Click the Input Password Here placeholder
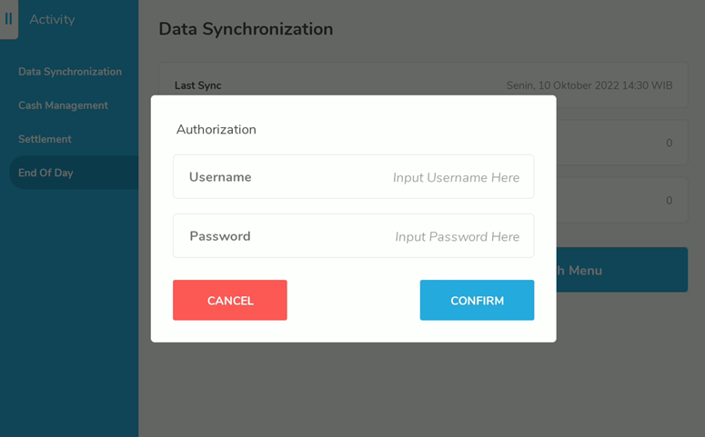This screenshot has width=705, height=437. point(458,237)
